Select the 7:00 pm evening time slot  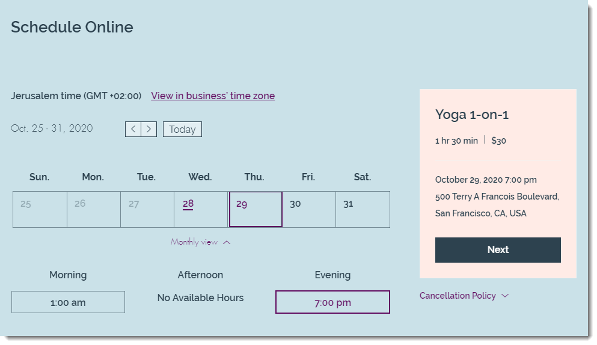tap(332, 302)
